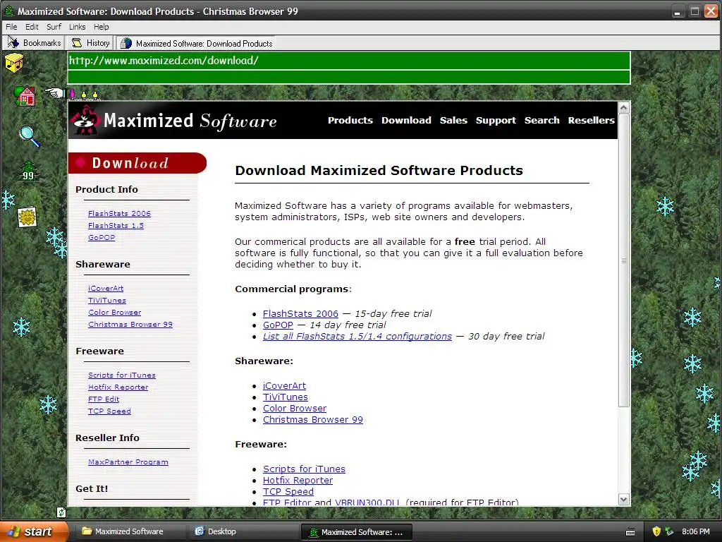Open FlashStats 1.5 sidebar link
Screen dimensions: 722x542
click(116, 225)
